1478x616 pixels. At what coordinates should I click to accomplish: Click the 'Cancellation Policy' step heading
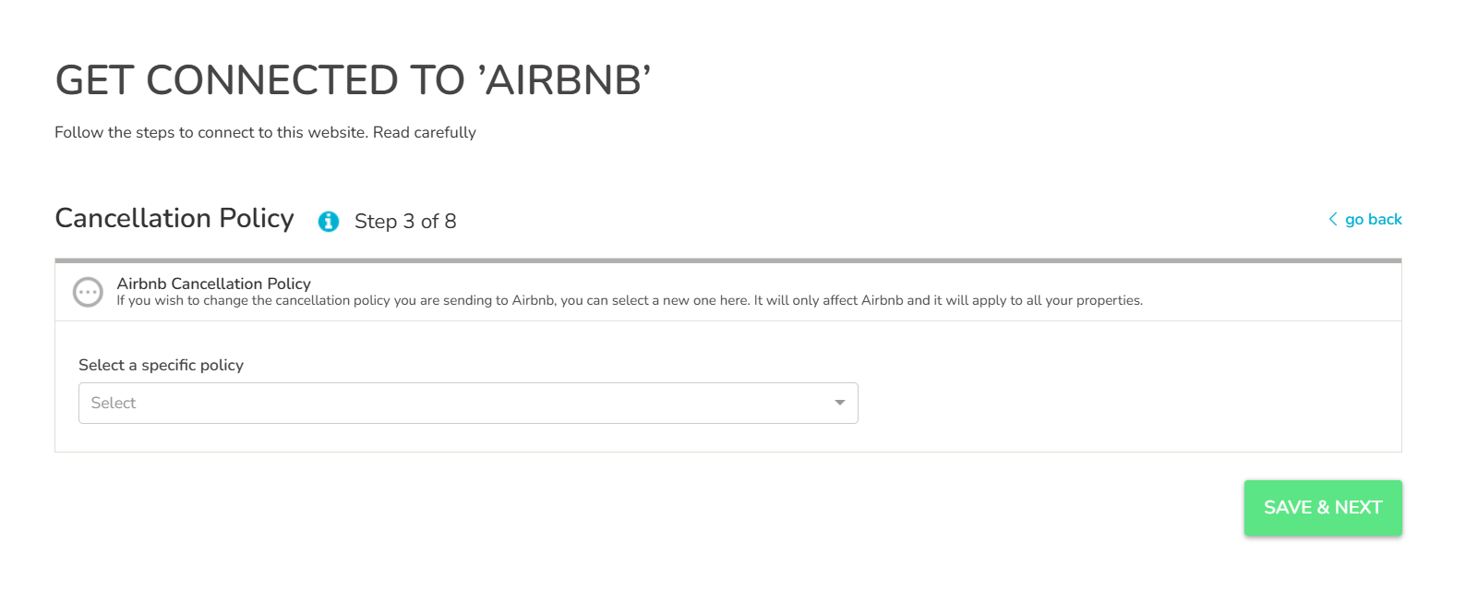click(174, 218)
